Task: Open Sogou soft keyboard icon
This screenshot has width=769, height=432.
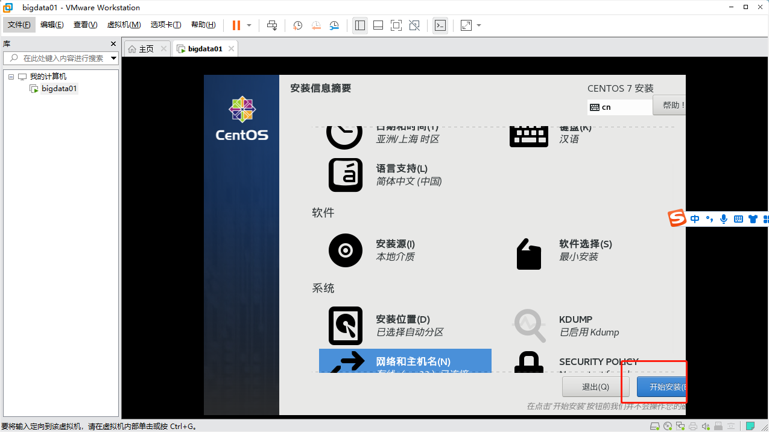Action: click(x=738, y=219)
